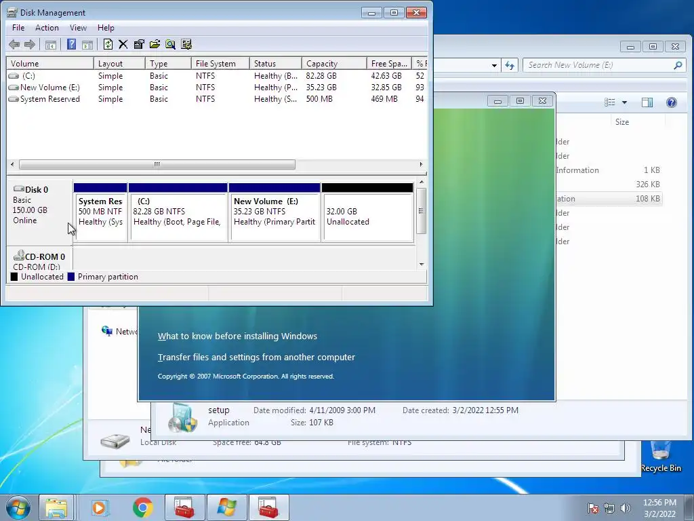Open Windows Explorer from the taskbar
Screen dimensions: 694x521
pyautogui.click(x=56, y=507)
